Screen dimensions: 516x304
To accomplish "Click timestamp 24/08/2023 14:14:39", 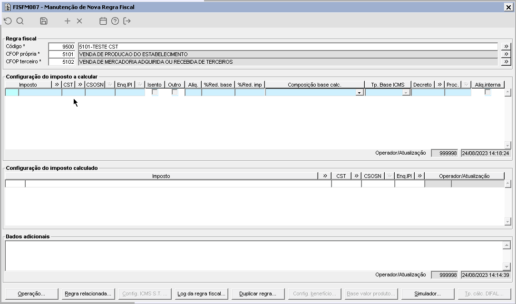I will coord(486,275).
